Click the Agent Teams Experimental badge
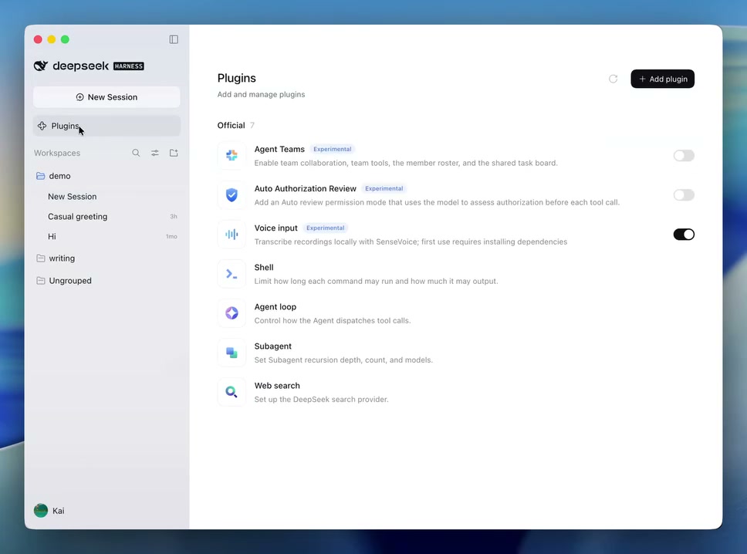 click(x=333, y=149)
